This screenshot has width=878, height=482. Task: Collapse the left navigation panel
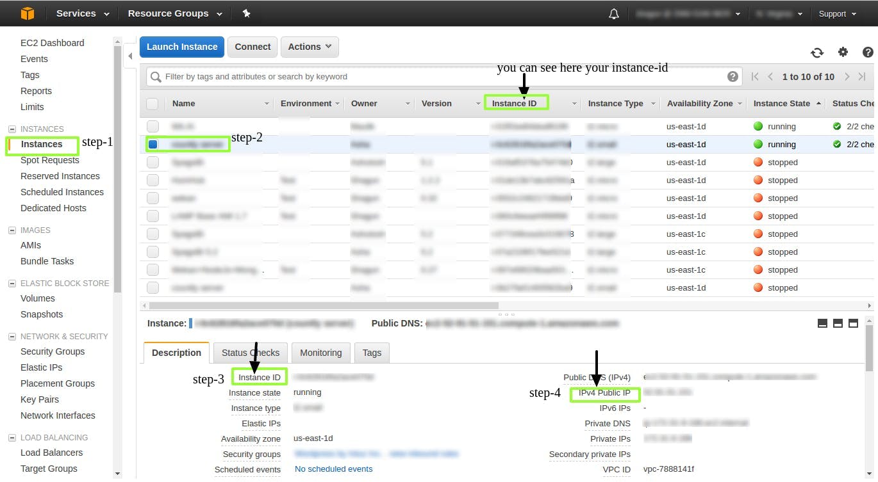tap(130, 56)
